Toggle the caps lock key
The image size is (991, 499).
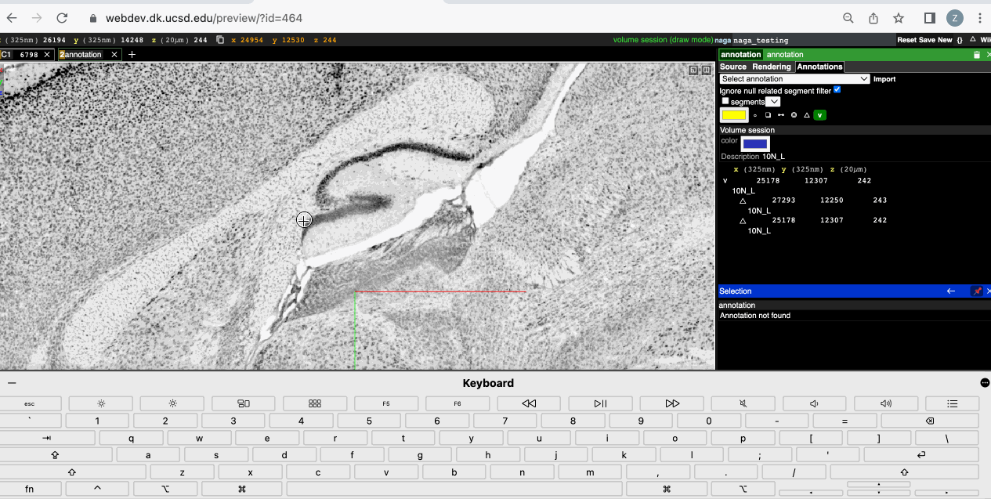click(x=55, y=454)
